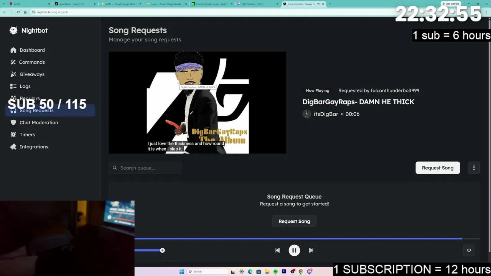Click the DigBarGayRaps video thumbnail
The width and height of the screenshot is (491, 276).
198,103
